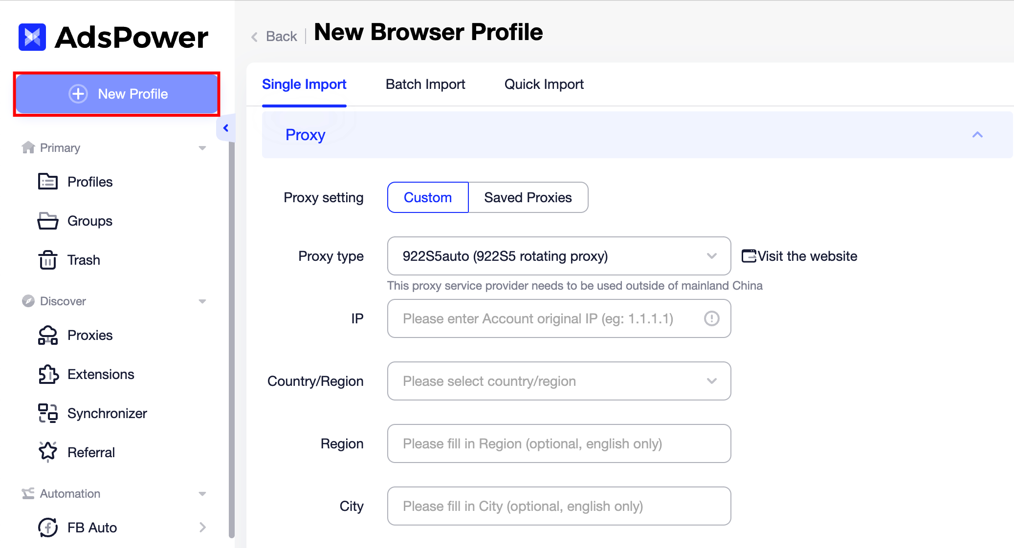
Task: Open the Quick Import tab
Action: [x=543, y=84]
